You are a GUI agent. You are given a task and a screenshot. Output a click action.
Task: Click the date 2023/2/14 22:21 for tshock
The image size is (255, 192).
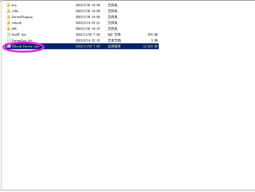(x=88, y=23)
